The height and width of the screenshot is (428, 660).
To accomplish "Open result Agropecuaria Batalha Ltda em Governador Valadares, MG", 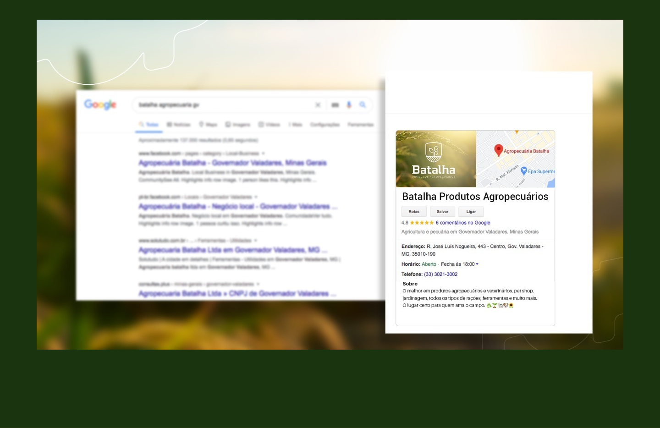I will [233, 250].
